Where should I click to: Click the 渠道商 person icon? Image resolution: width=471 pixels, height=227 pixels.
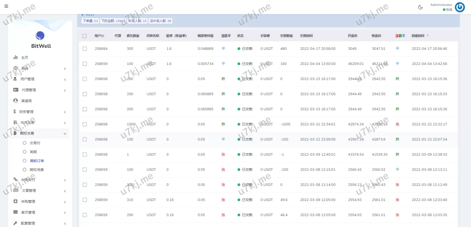(16, 101)
